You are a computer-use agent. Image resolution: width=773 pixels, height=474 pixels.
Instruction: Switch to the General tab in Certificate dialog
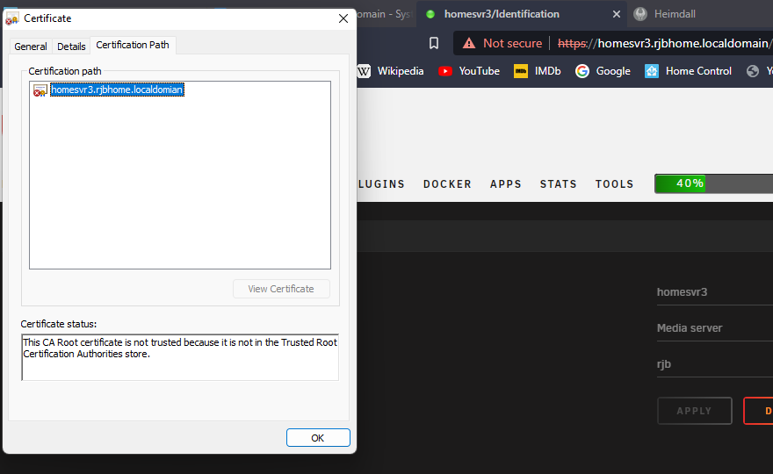pyautogui.click(x=31, y=47)
